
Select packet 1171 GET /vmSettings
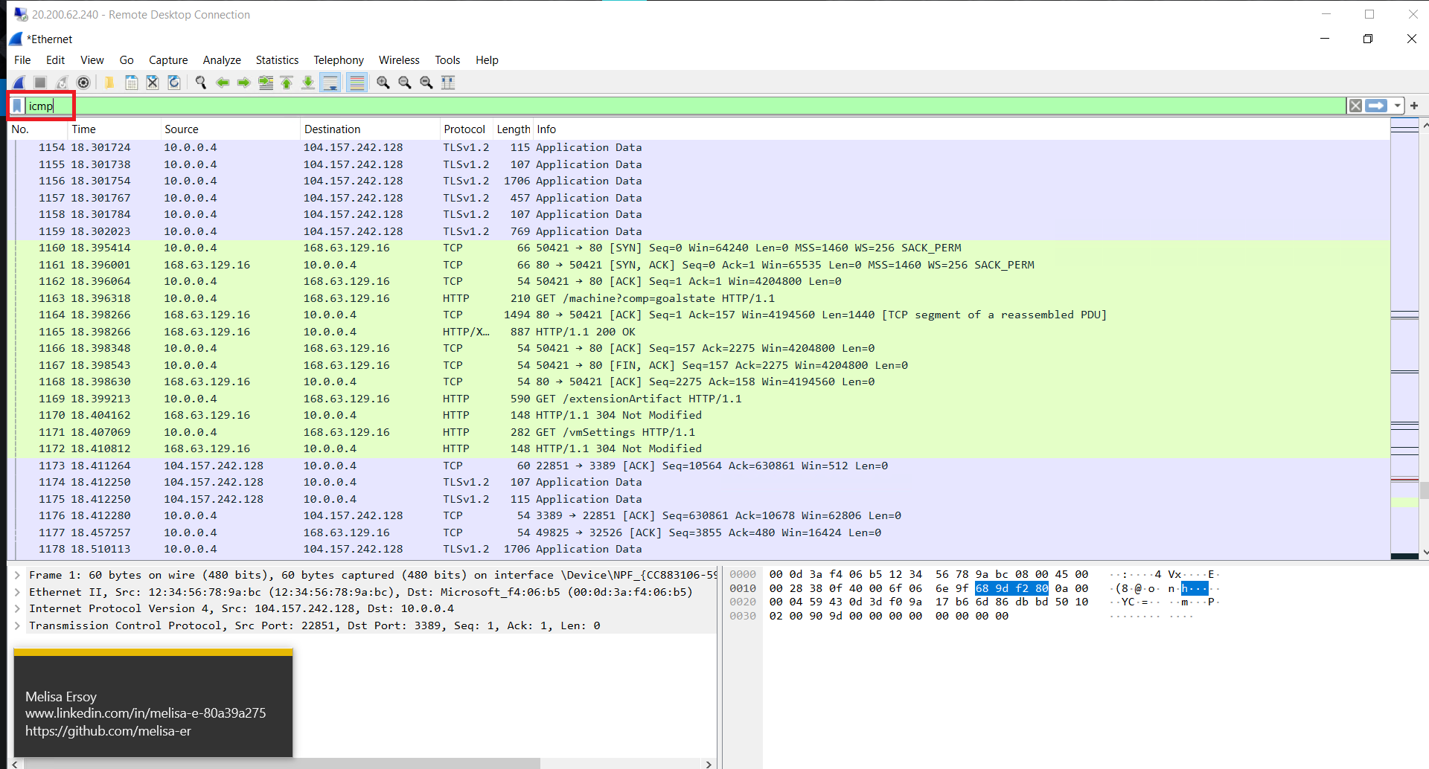[x=699, y=432]
